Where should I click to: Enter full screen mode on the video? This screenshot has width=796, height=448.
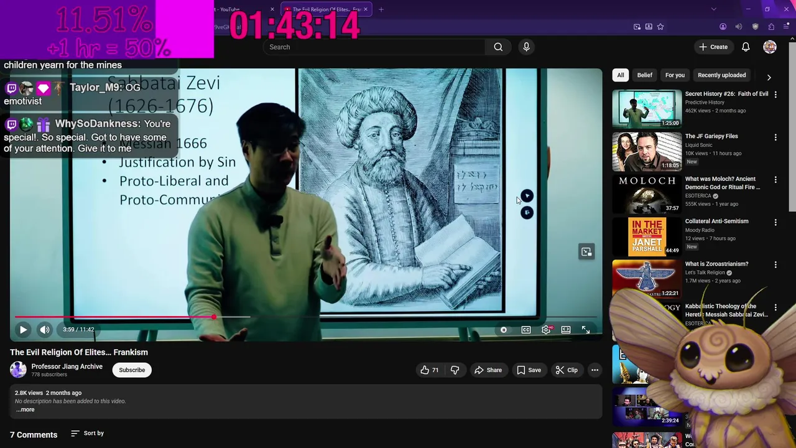point(586,330)
